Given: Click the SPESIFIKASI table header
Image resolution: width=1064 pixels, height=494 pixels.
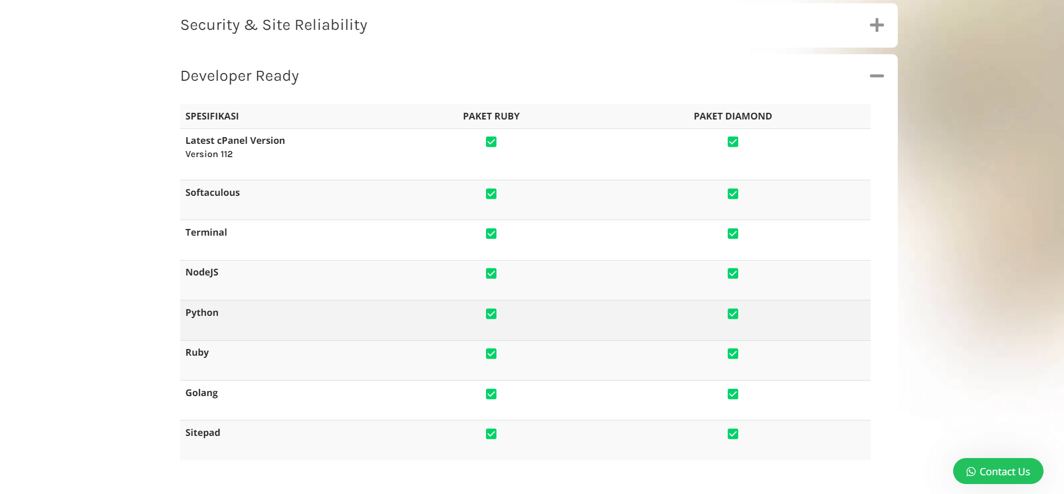Looking at the screenshot, I should (212, 116).
